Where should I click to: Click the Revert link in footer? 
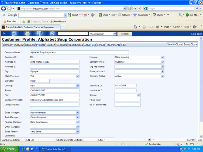pos(191,140)
